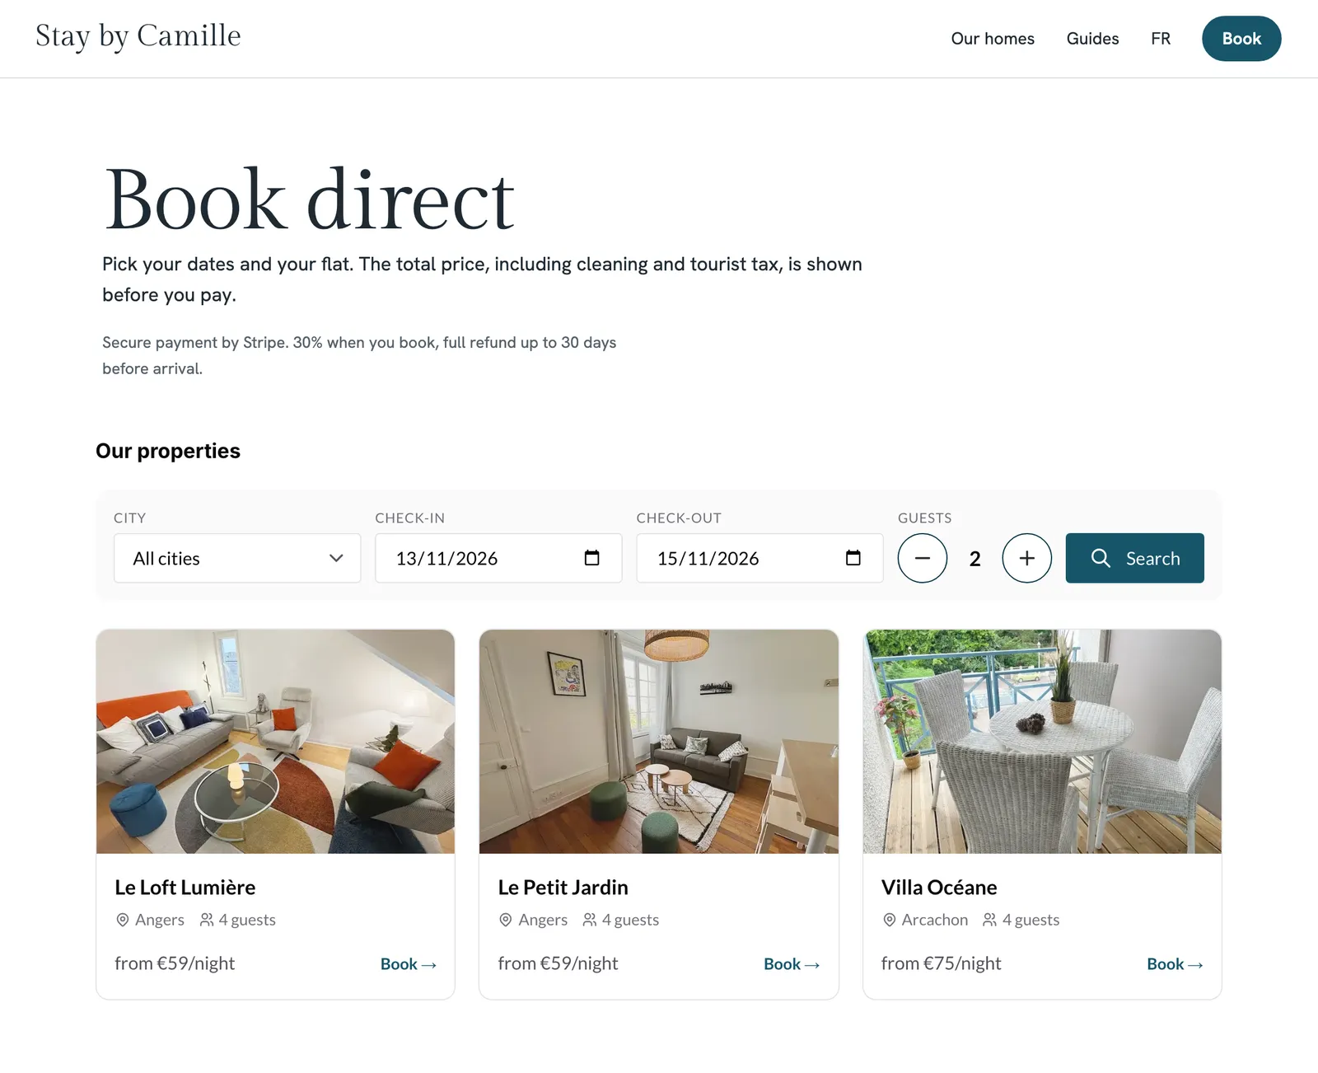The height and width of the screenshot is (1073, 1318).
Task: Click the Book button in the header
Action: click(x=1241, y=39)
